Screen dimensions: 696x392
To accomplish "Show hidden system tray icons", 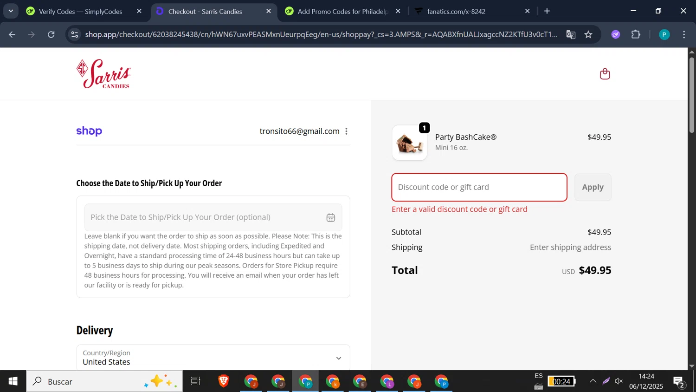I will coord(593,381).
